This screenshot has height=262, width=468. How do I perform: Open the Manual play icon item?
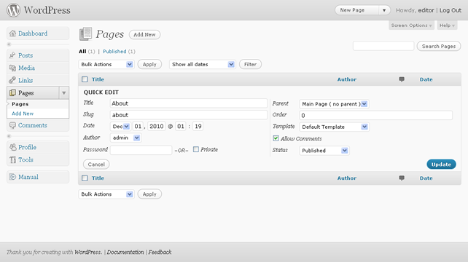12,177
